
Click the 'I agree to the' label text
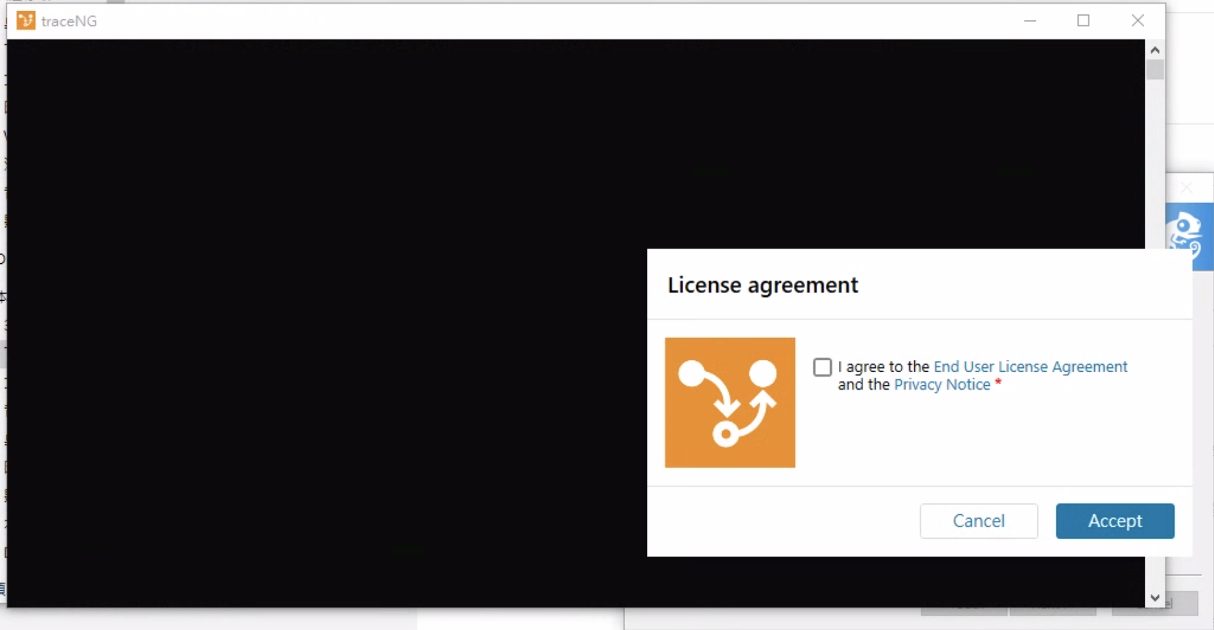(x=883, y=367)
